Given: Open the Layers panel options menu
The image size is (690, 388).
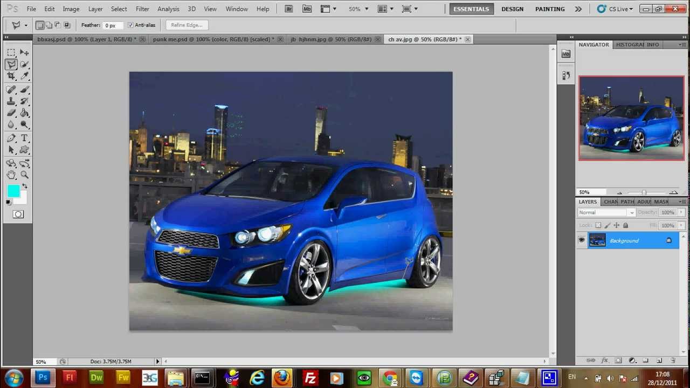Looking at the screenshot, I should click(x=682, y=202).
